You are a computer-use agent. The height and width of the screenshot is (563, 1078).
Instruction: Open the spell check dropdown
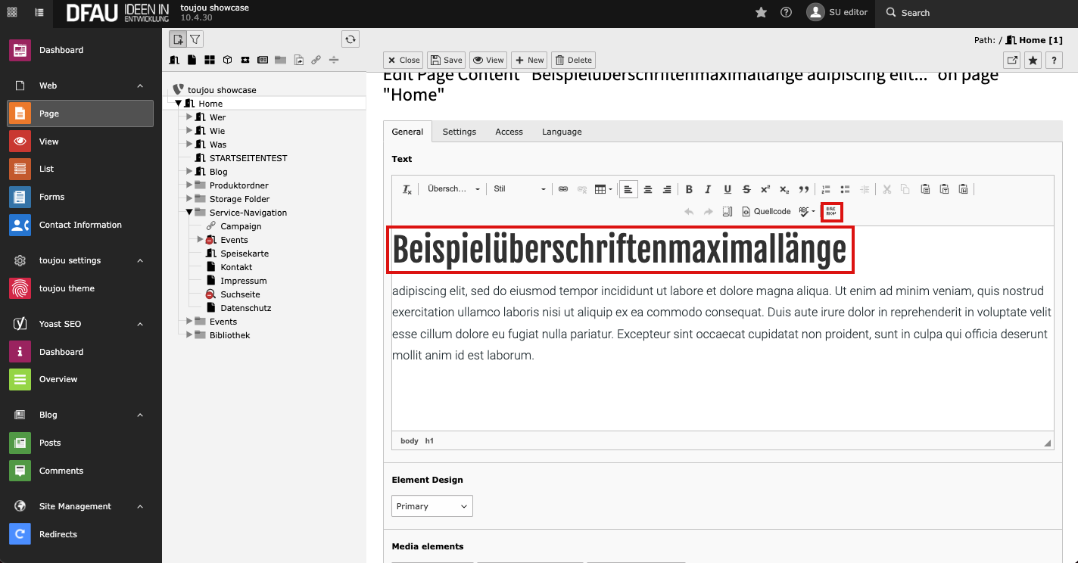807,212
